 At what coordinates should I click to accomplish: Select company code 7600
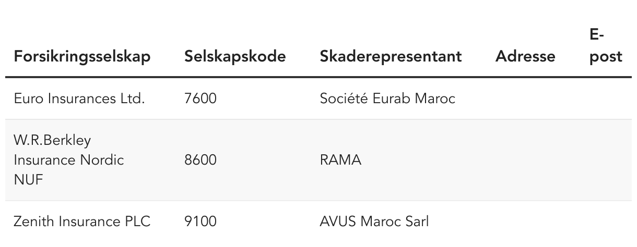tap(200, 98)
